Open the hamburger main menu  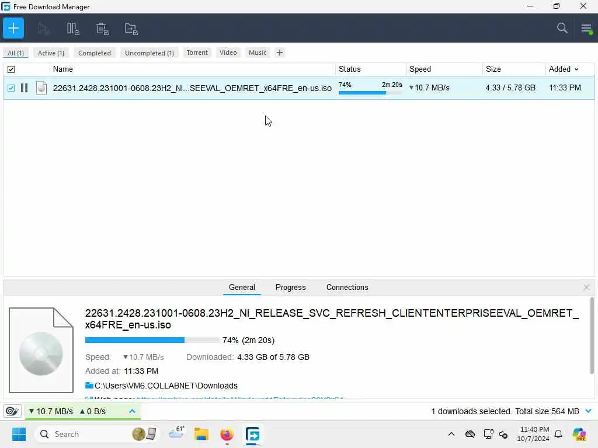click(586, 28)
